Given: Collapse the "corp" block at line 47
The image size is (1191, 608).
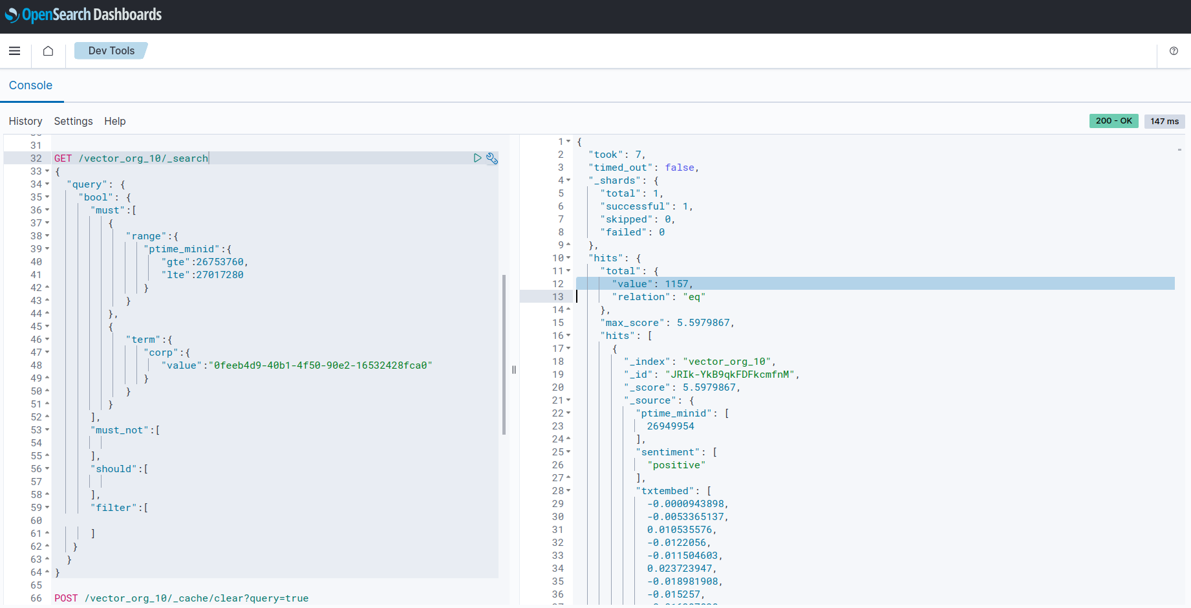Looking at the screenshot, I should click(x=47, y=353).
